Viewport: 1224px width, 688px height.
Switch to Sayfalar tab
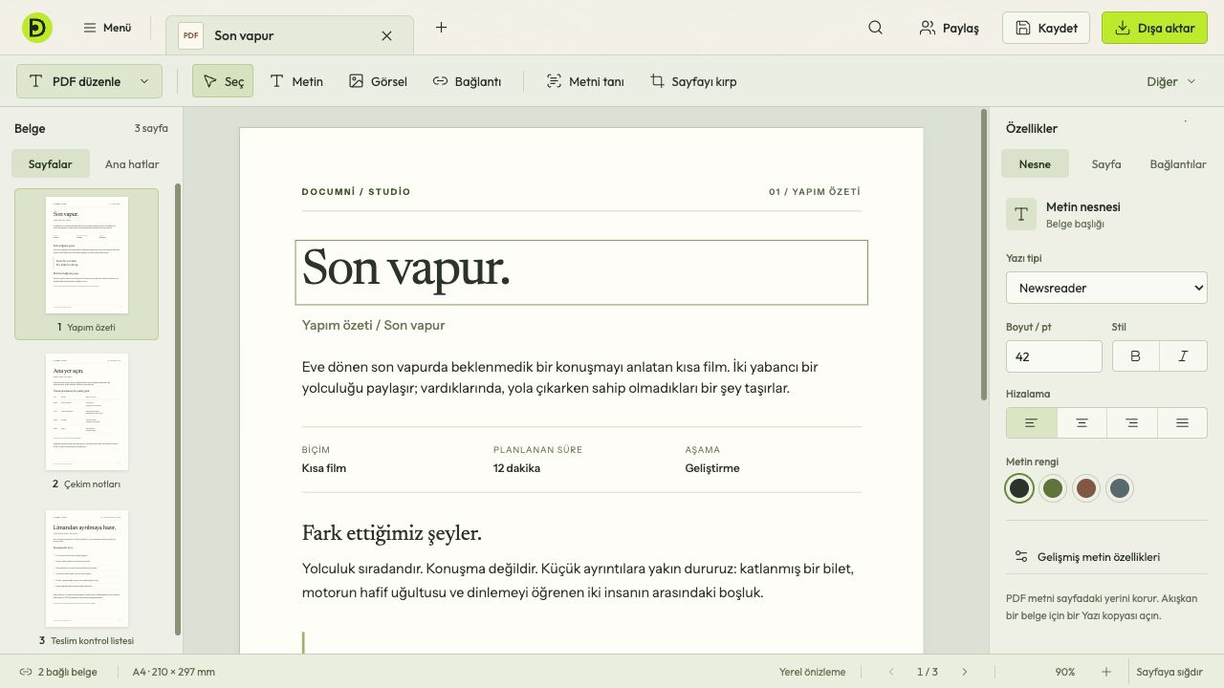tap(50, 163)
